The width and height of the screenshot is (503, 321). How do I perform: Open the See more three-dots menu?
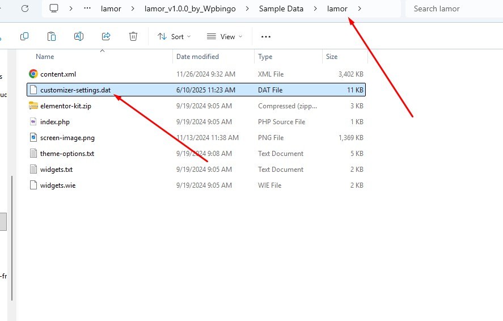click(266, 36)
